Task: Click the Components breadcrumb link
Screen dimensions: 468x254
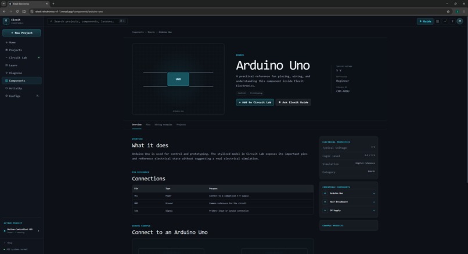Action: tap(138, 32)
